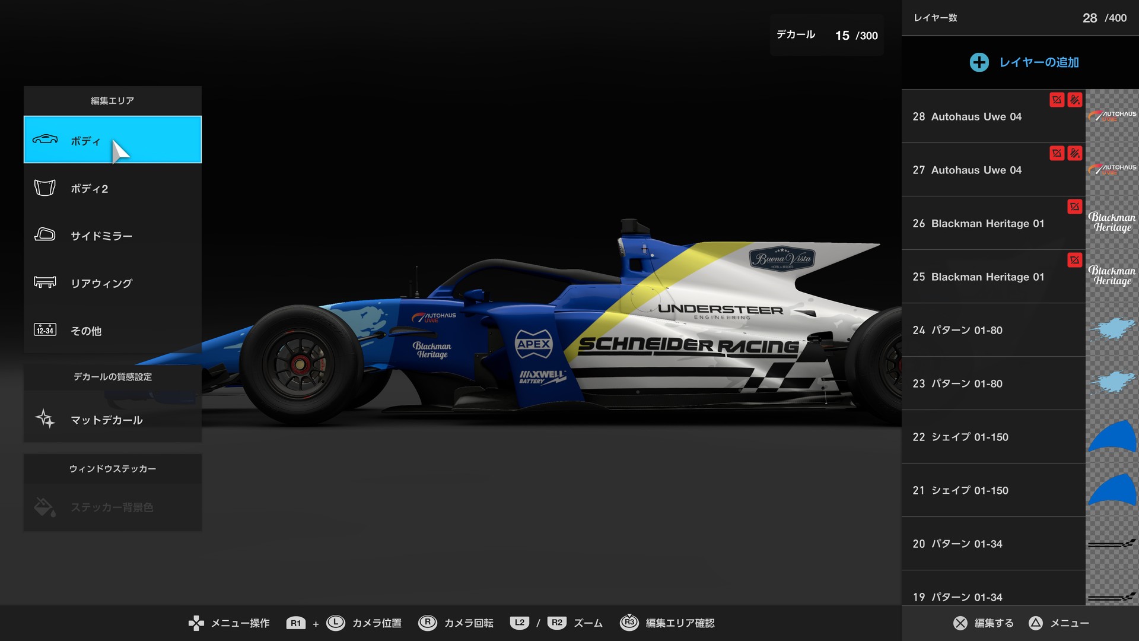The height and width of the screenshot is (641, 1139).
Task: Click レイヤーの追加 text link
Action: pyautogui.click(x=1039, y=62)
